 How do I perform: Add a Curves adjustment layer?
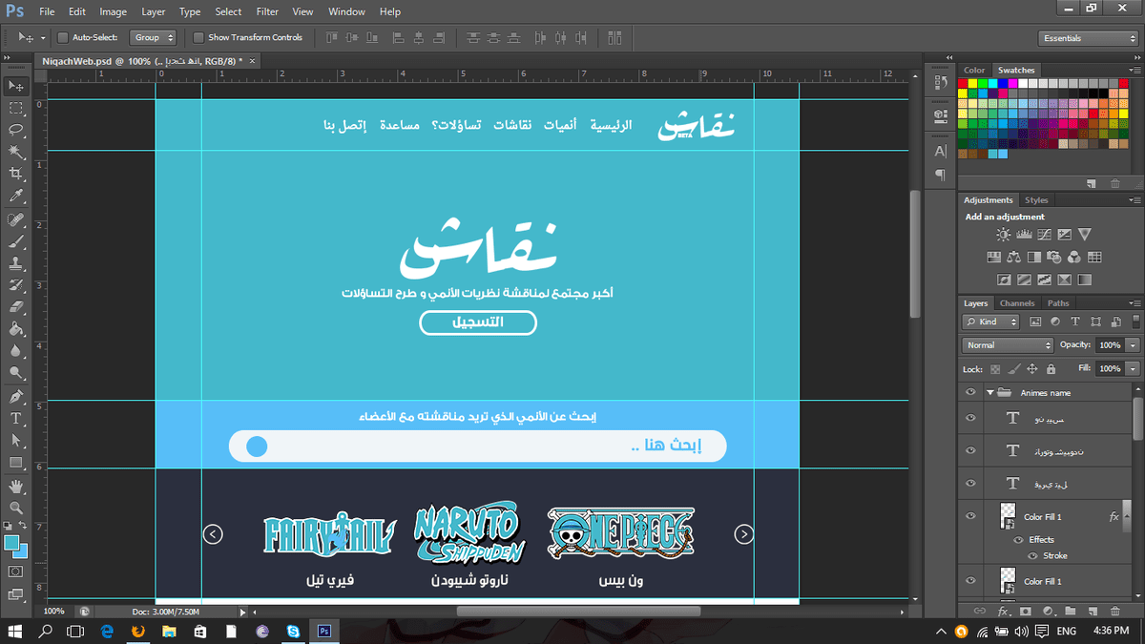pyautogui.click(x=1045, y=234)
